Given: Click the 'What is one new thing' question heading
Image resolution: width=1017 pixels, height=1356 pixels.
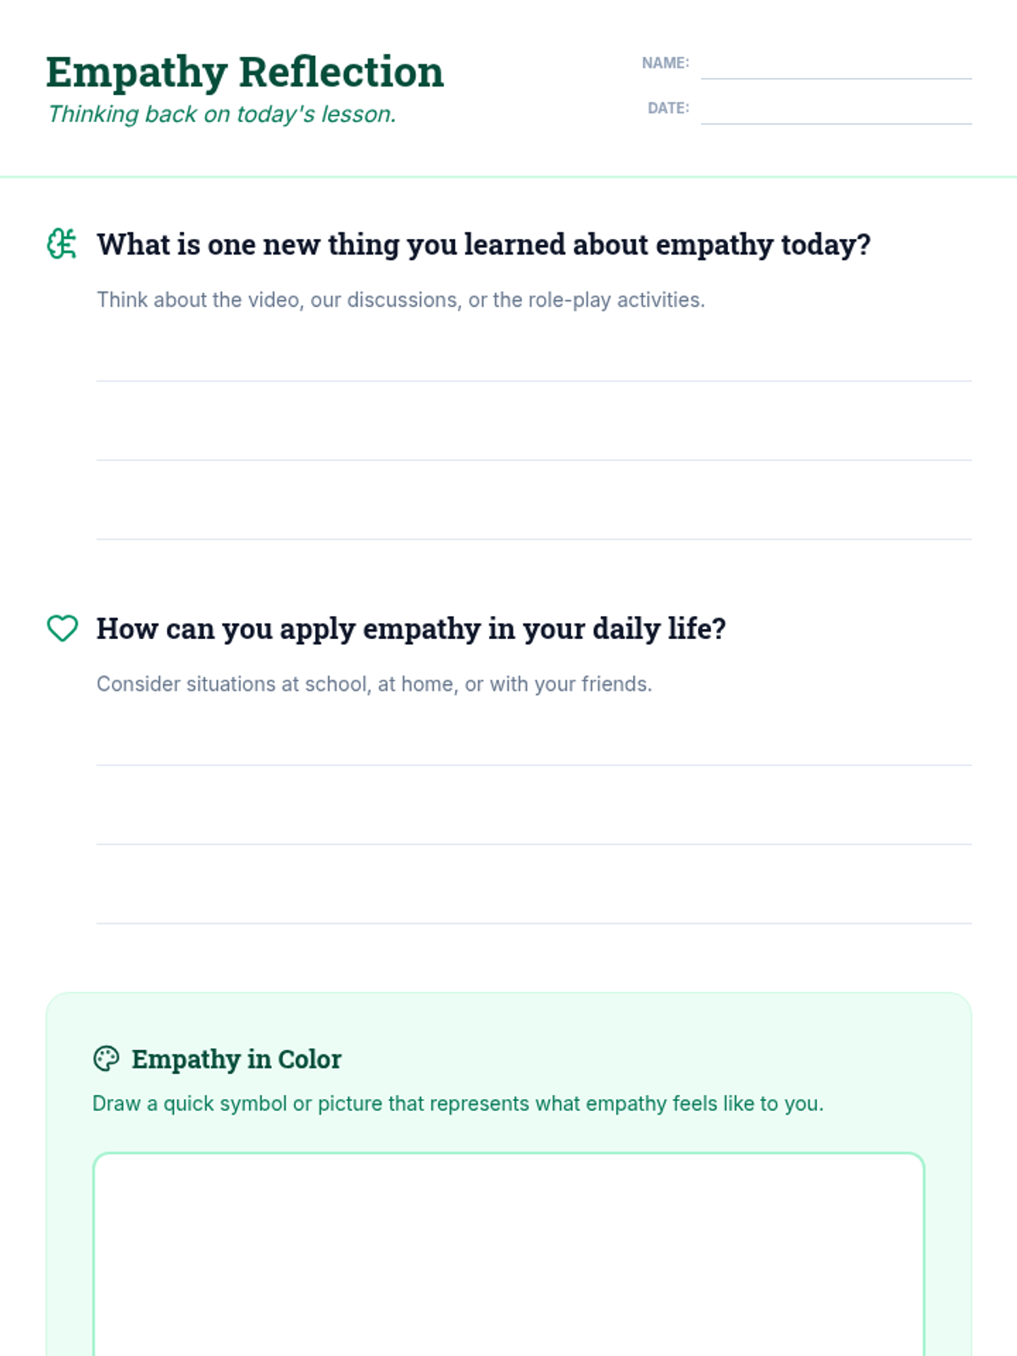Looking at the screenshot, I should [x=483, y=245].
